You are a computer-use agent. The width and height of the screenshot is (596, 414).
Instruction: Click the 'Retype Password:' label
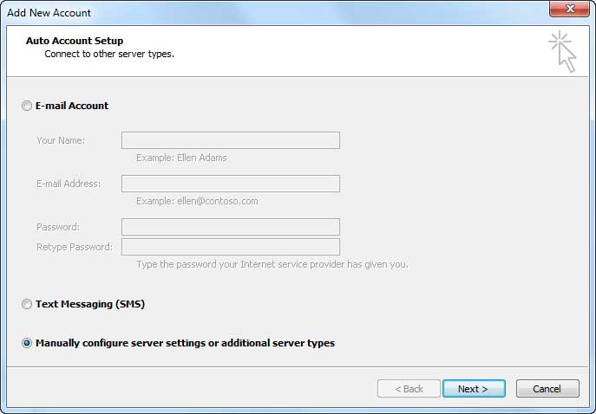[x=75, y=247]
